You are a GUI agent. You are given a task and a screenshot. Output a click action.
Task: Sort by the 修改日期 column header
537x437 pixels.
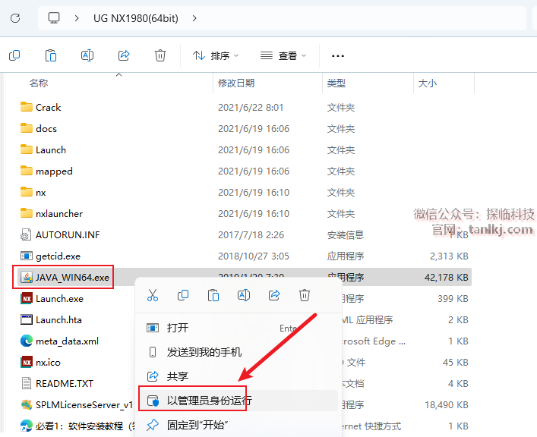(236, 83)
